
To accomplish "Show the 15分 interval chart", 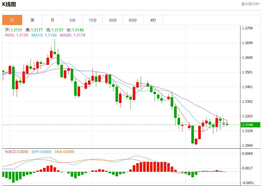I will 93,20.
